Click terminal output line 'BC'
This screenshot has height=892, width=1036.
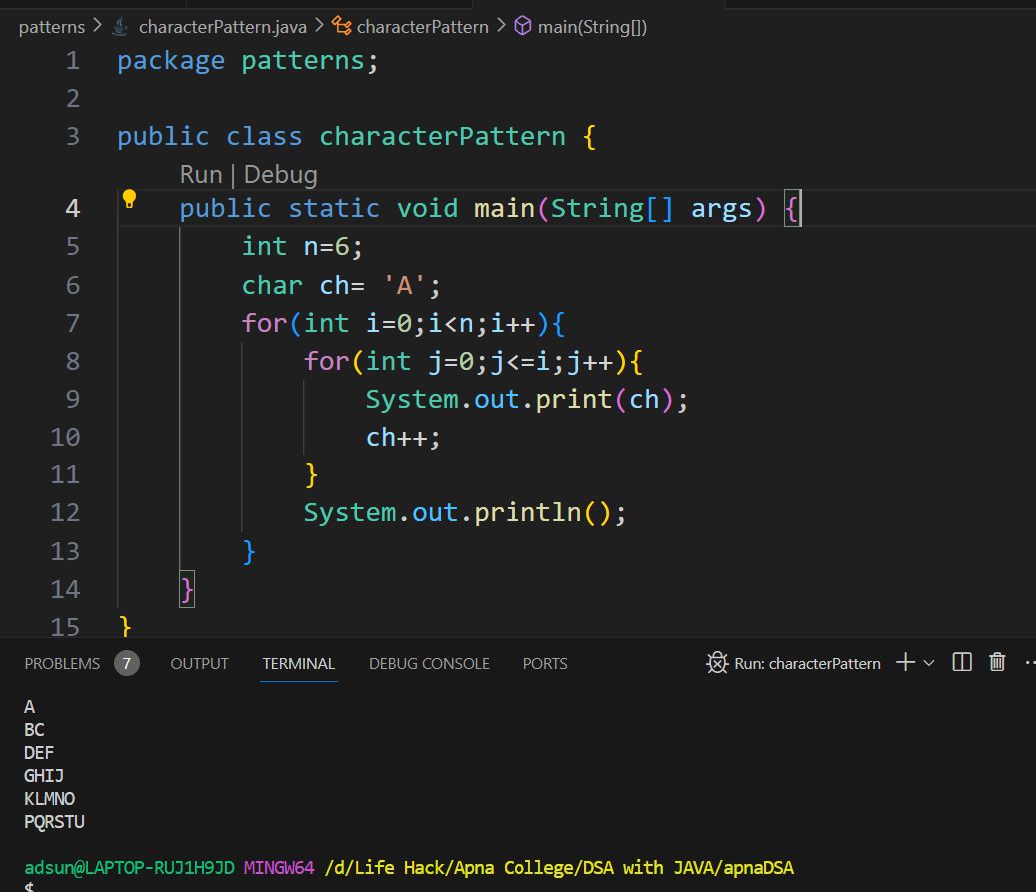(x=34, y=730)
